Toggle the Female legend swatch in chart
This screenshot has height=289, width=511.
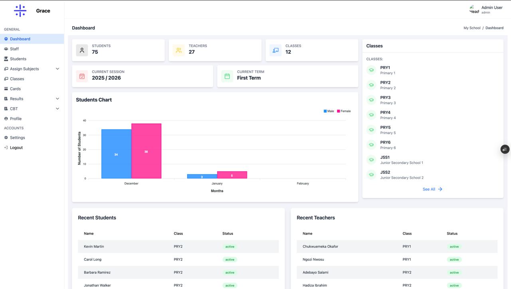click(x=339, y=111)
